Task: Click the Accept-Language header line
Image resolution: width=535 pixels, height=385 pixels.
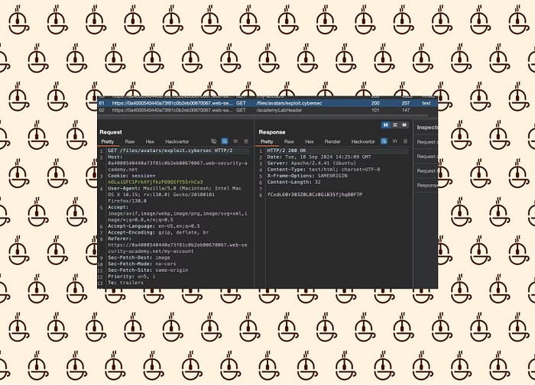Action: coord(154,226)
